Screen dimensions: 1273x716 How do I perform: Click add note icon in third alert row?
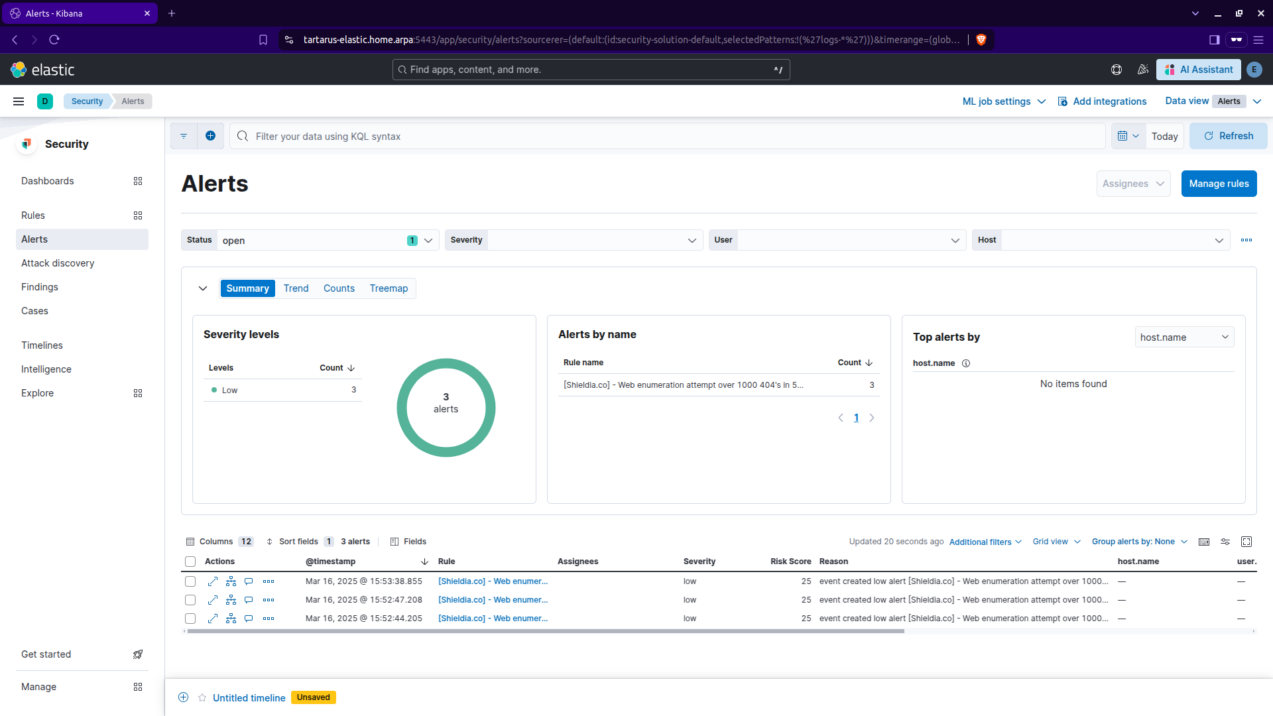point(249,619)
